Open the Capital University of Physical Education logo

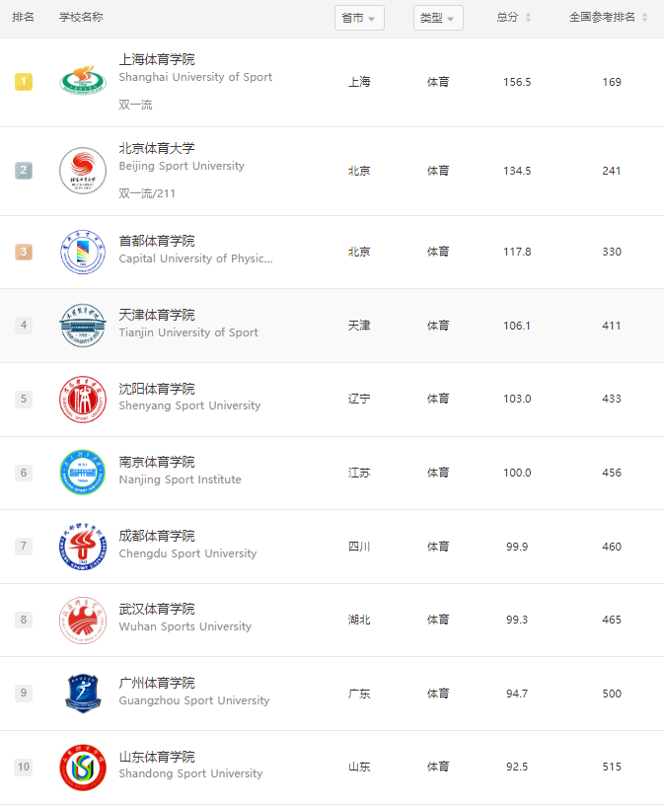(x=83, y=252)
